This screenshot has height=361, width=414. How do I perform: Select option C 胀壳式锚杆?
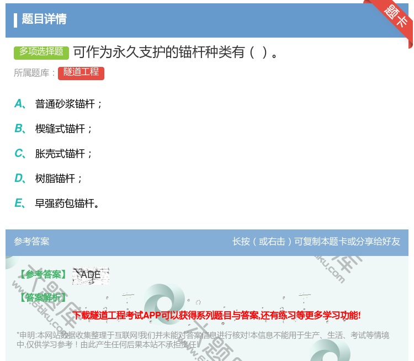tap(63, 153)
